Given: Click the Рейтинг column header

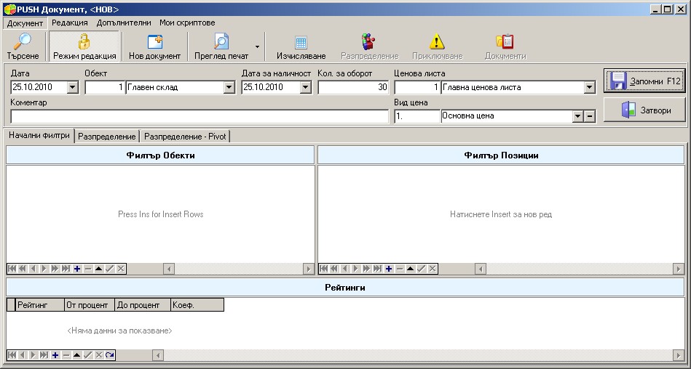Looking at the screenshot, I should 39,305.
